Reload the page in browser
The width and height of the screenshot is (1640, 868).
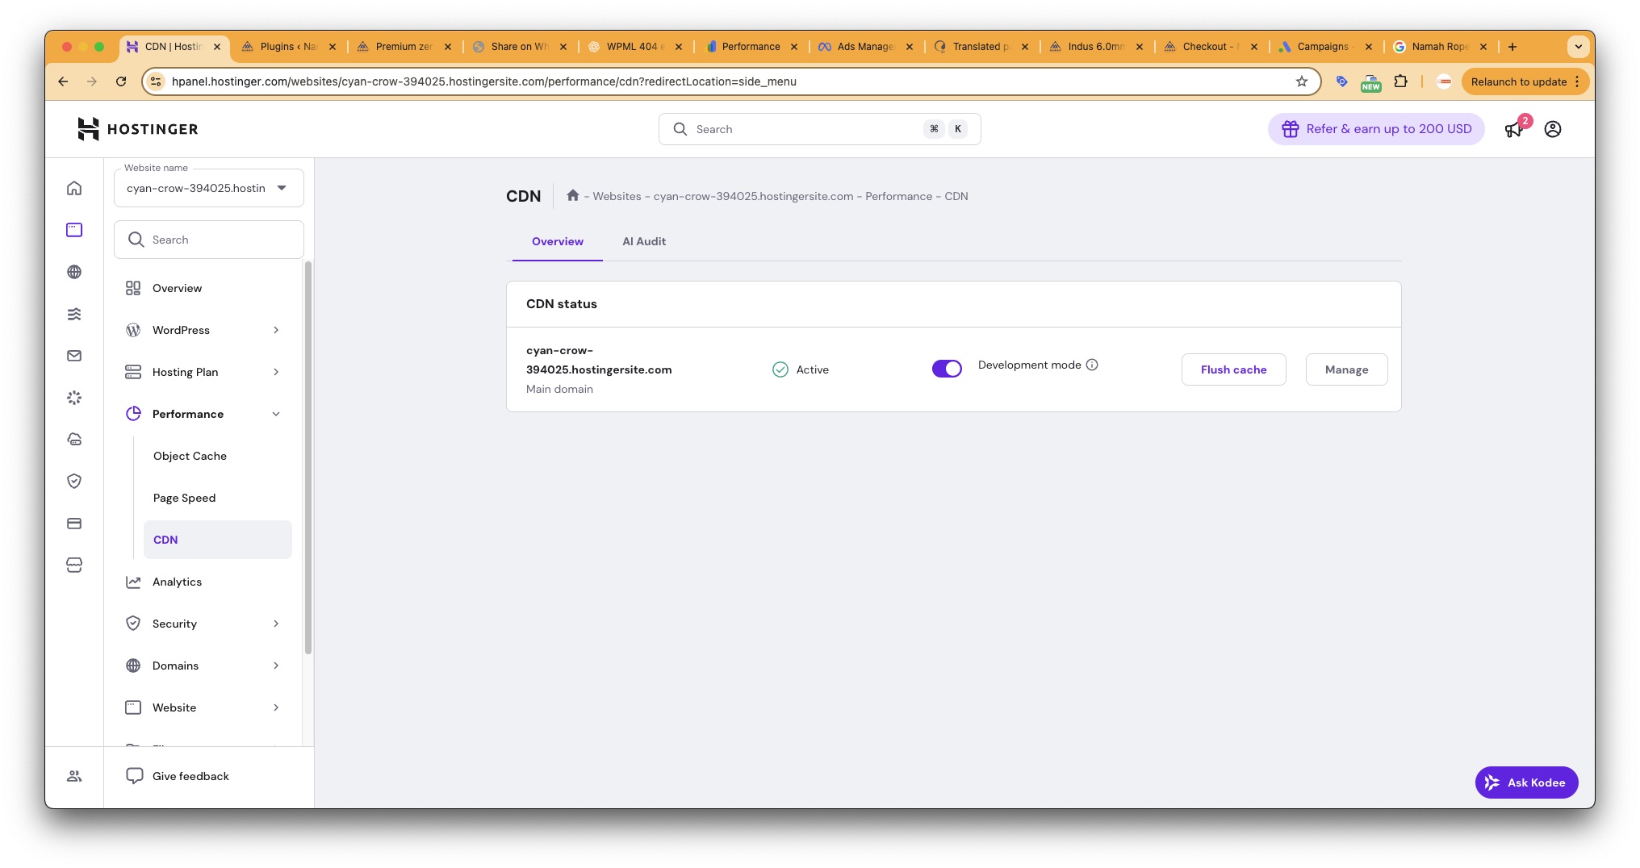121,81
